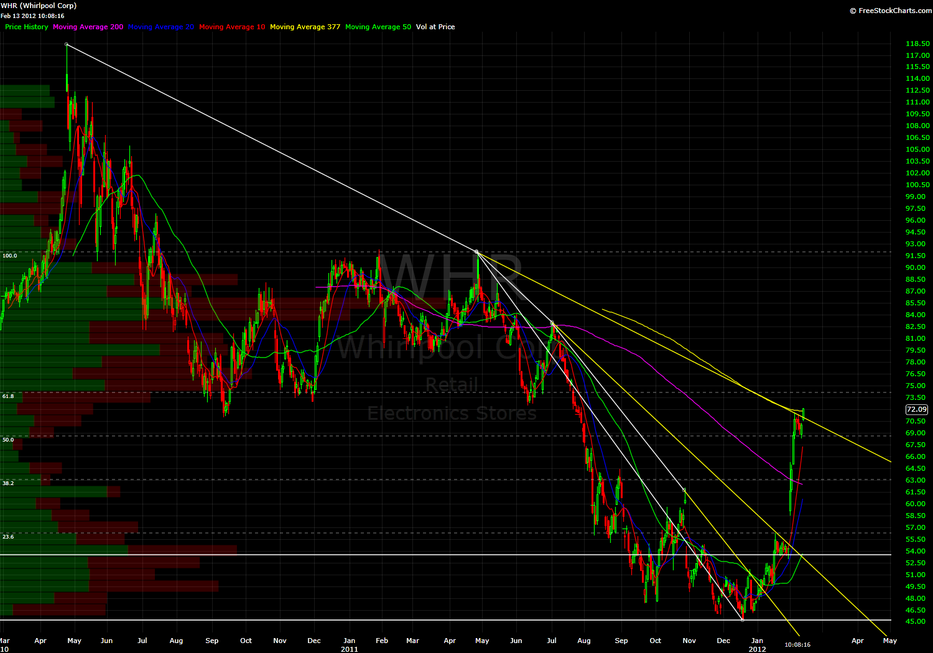Click the Fibonacci 100.0 level label

point(10,256)
